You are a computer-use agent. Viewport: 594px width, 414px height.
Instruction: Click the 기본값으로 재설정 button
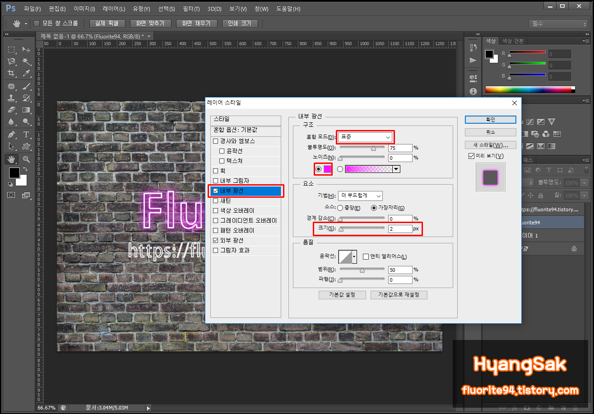pyautogui.click(x=399, y=295)
